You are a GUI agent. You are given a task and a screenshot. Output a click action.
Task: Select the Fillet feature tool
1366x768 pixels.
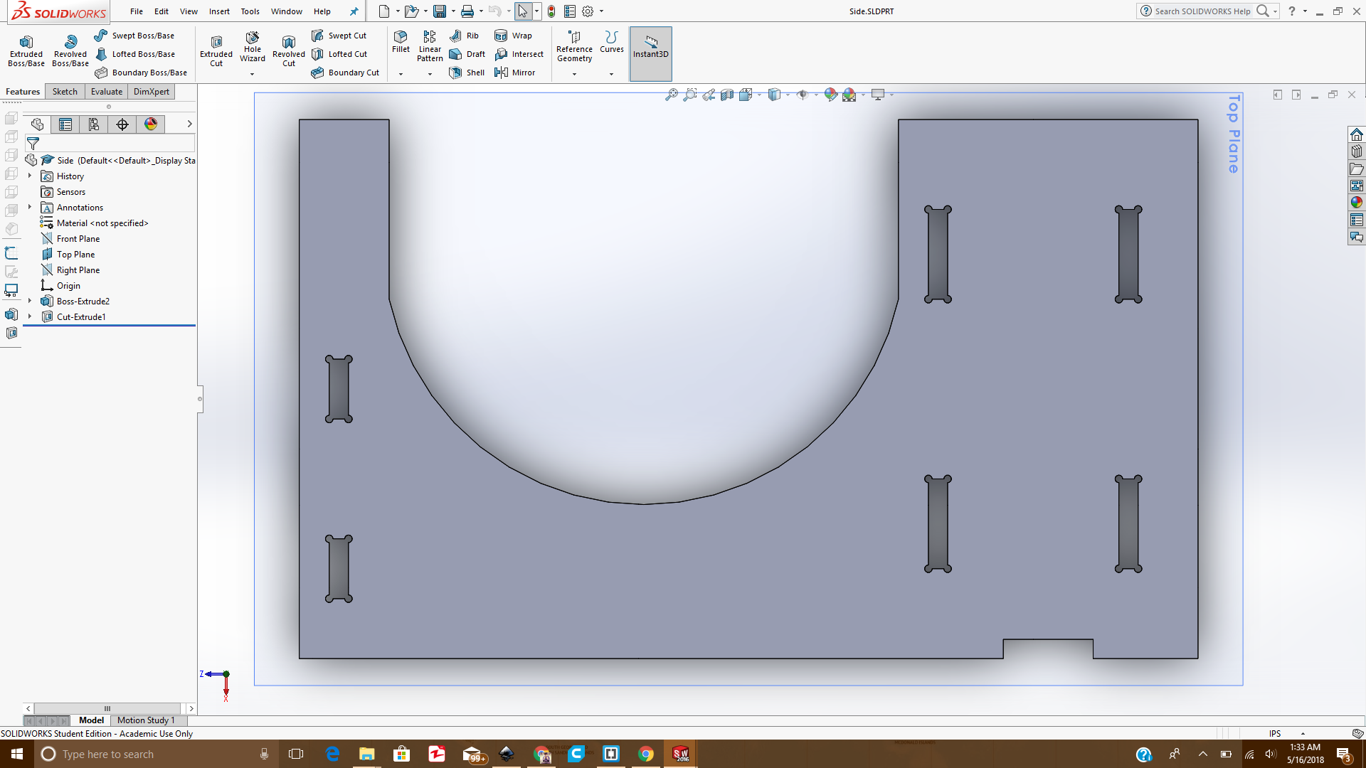401,41
